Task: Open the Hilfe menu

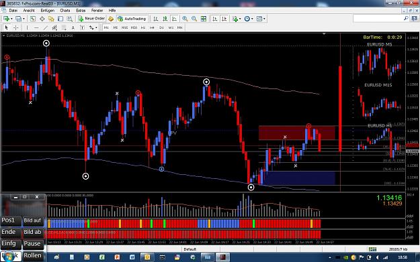Action: (112, 11)
